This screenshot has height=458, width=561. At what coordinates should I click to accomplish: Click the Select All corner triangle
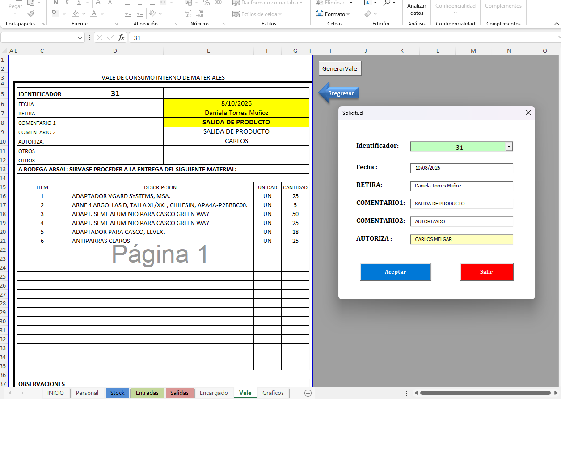tap(4, 51)
